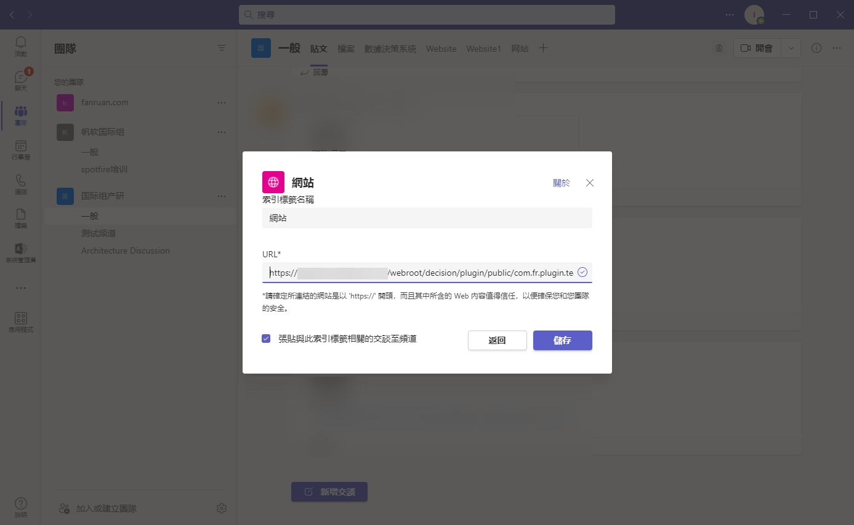Open the settings gear beside 加入或建立團隊
Image resolution: width=854 pixels, height=525 pixels.
pyautogui.click(x=221, y=508)
